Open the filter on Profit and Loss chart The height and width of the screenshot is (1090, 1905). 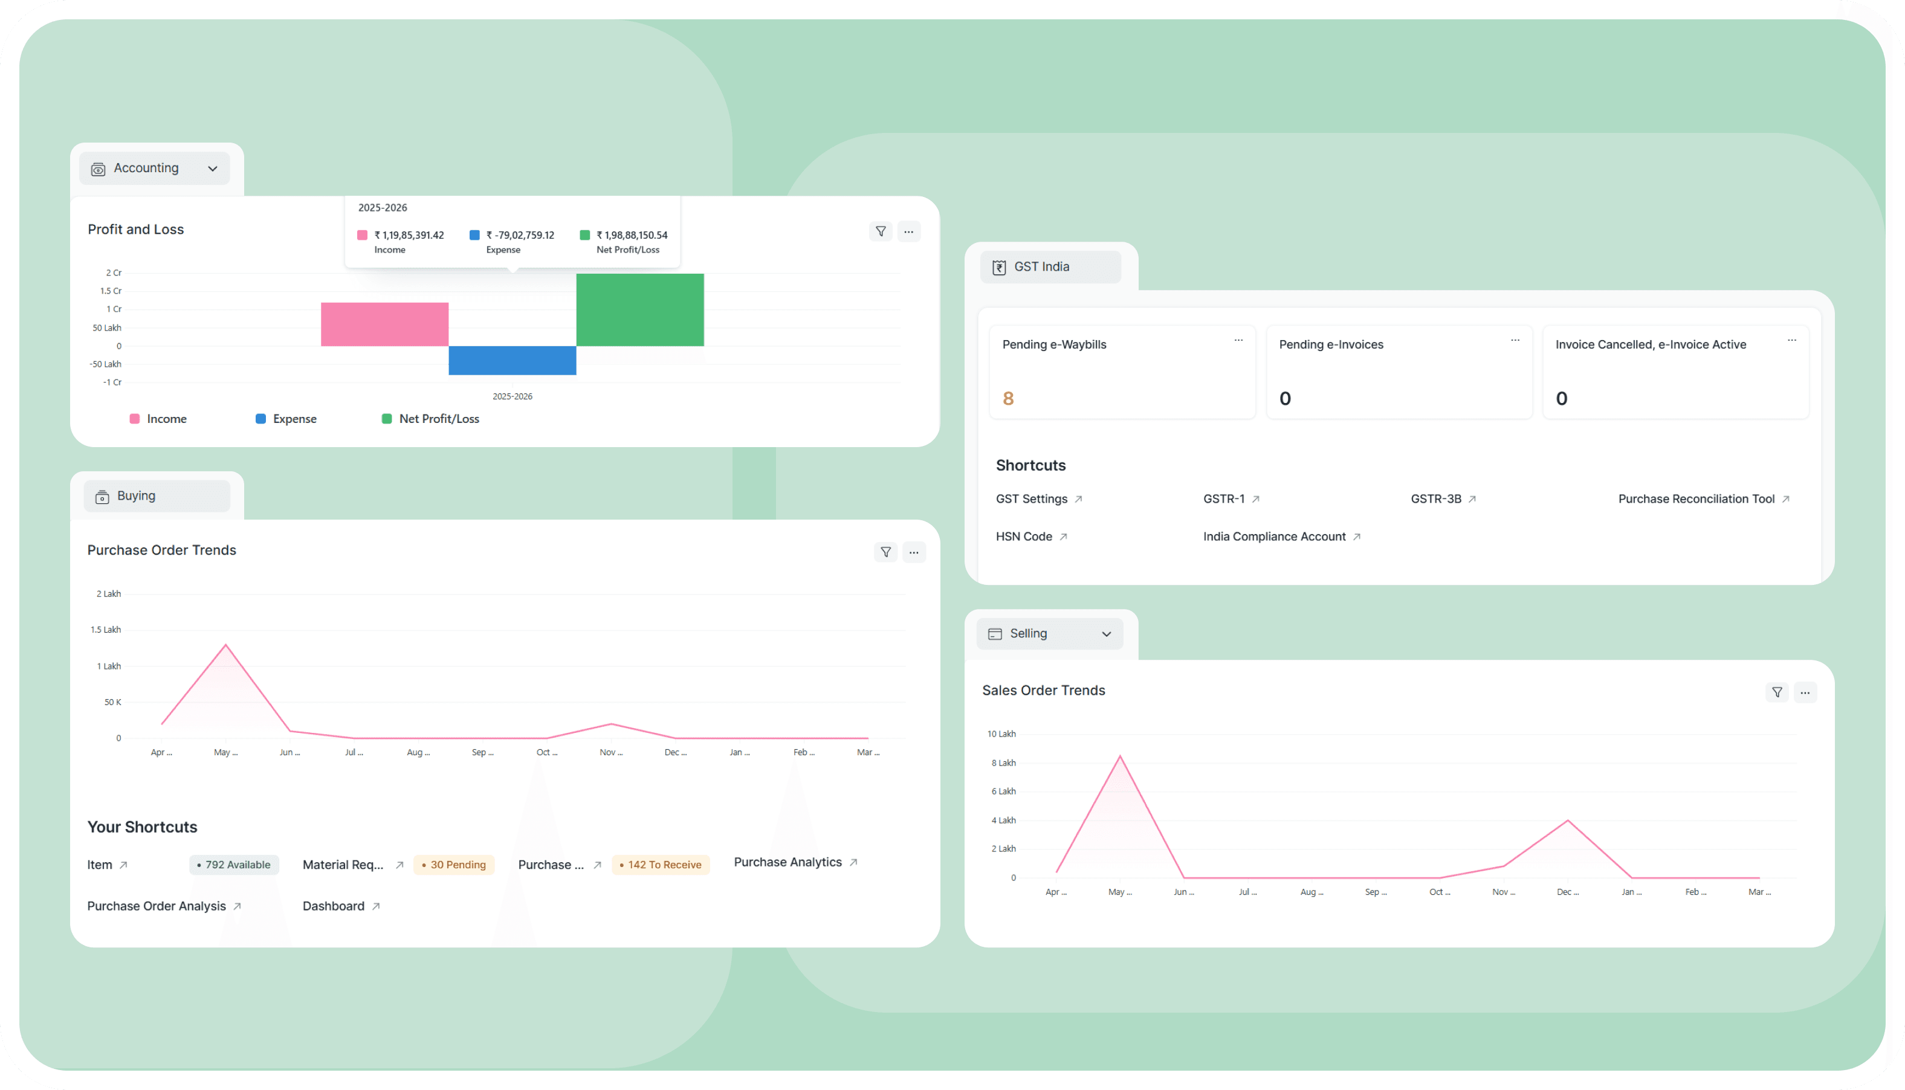pyautogui.click(x=880, y=231)
